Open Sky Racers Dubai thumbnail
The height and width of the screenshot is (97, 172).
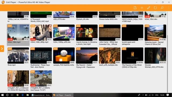pyautogui.click(x=87, y=56)
